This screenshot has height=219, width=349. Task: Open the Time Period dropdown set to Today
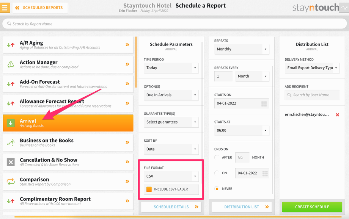[x=171, y=68]
